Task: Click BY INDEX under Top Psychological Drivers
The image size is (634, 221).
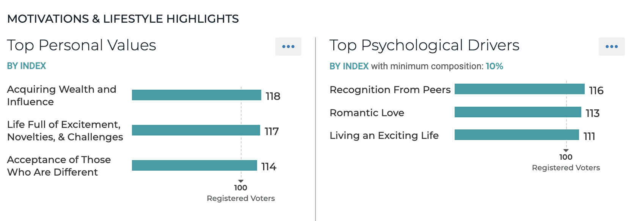Action: [349, 66]
